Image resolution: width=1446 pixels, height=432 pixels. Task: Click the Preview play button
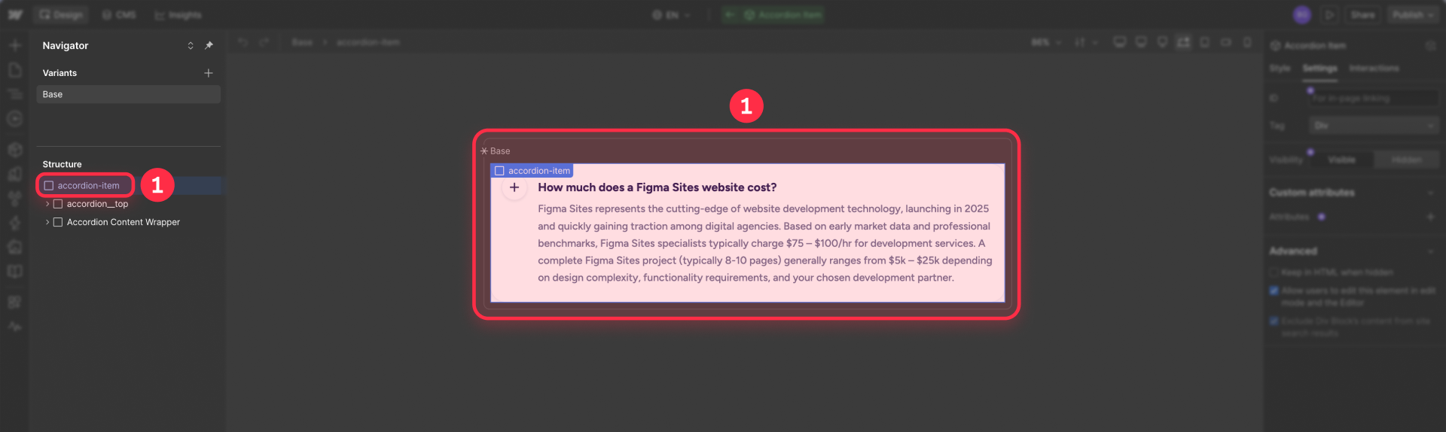(1330, 15)
